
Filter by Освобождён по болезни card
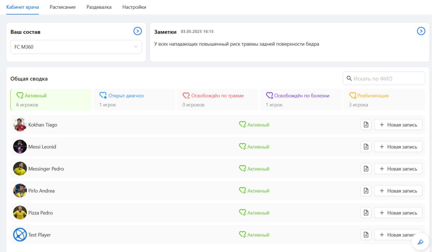301,100
